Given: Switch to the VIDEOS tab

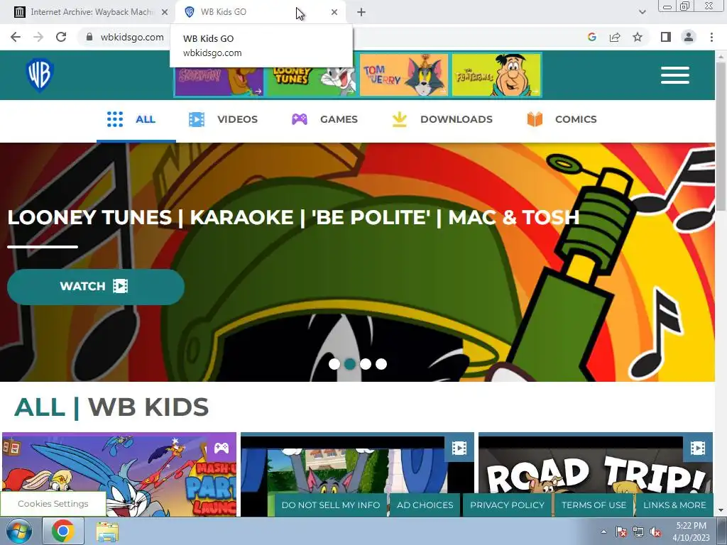Looking at the screenshot, I should pyautogui.click(x=223, y=119).
